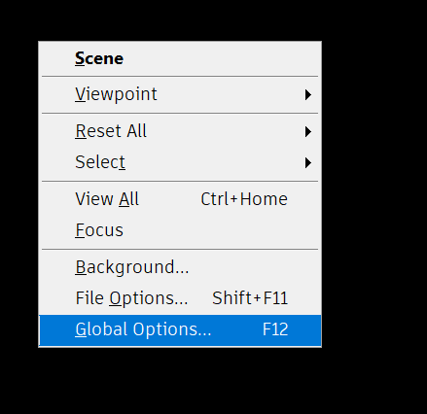Open the Reset All menu item
Screen dimensions: 427x414
pyautogui.click(x=180, y=131)
